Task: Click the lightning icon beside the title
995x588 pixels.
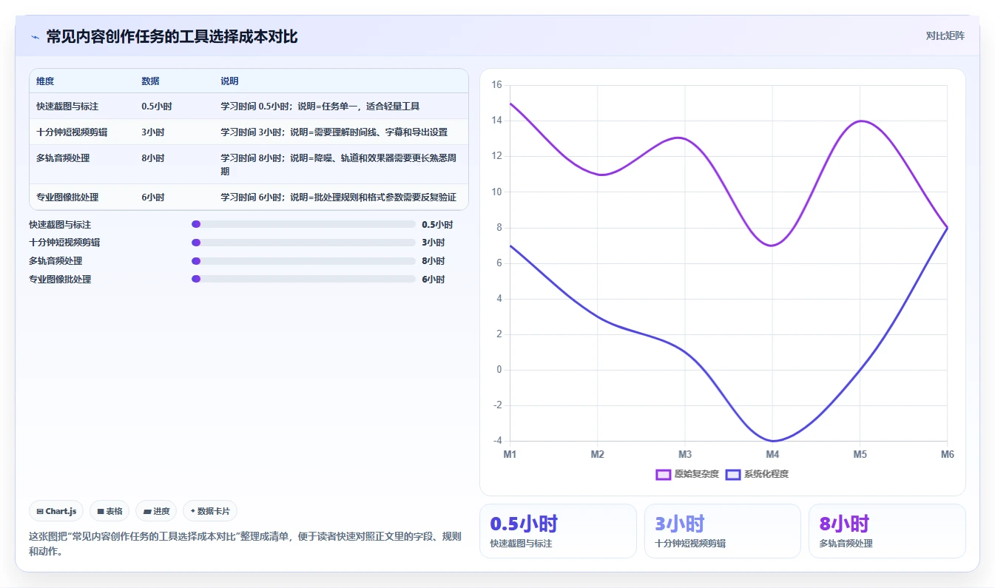Action: pos(35,37)
